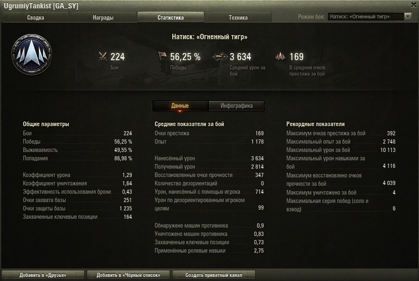This screenshot has width=419, height=281.
Task: Open the «Огненный тигр» mode combo box
Action: (369, 17)
